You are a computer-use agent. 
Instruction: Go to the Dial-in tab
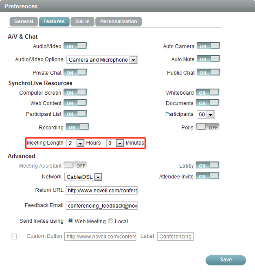(x=82, y=22)
